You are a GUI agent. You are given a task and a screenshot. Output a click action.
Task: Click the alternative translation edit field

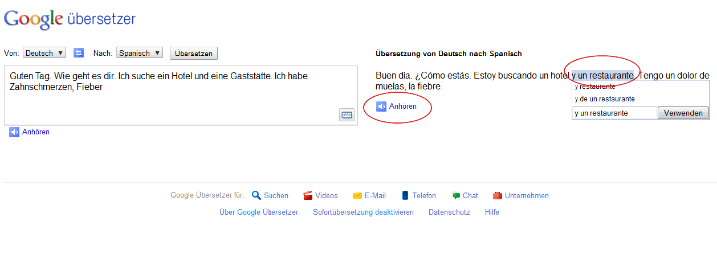click(615, 113)
